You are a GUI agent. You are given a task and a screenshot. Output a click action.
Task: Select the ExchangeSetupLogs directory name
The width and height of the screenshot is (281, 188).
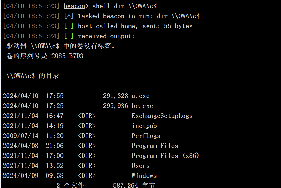click(x=162, y=116)
